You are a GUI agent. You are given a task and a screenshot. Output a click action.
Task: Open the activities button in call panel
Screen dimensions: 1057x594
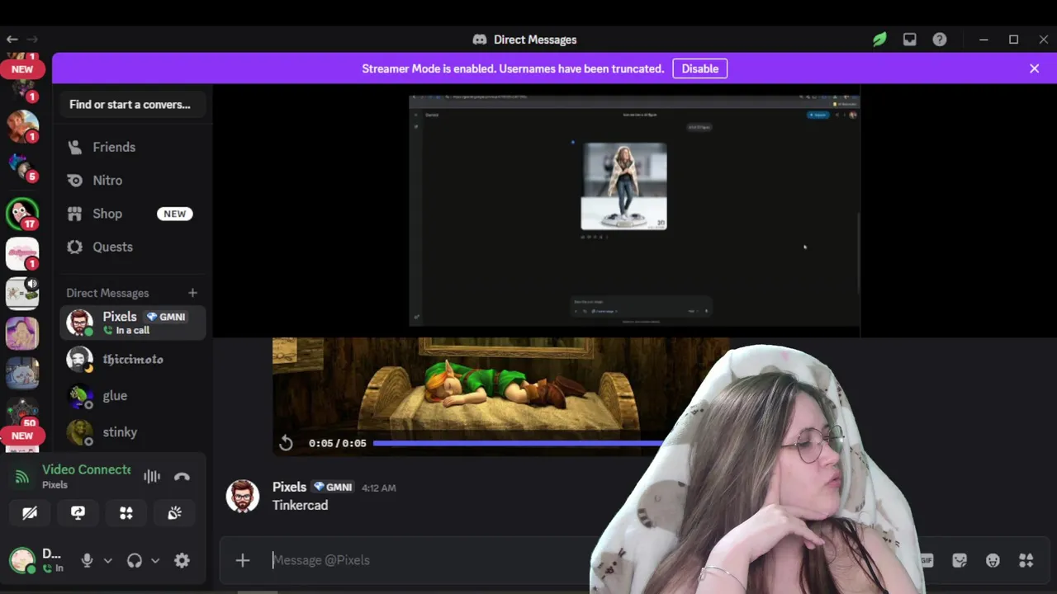(126, 513)
